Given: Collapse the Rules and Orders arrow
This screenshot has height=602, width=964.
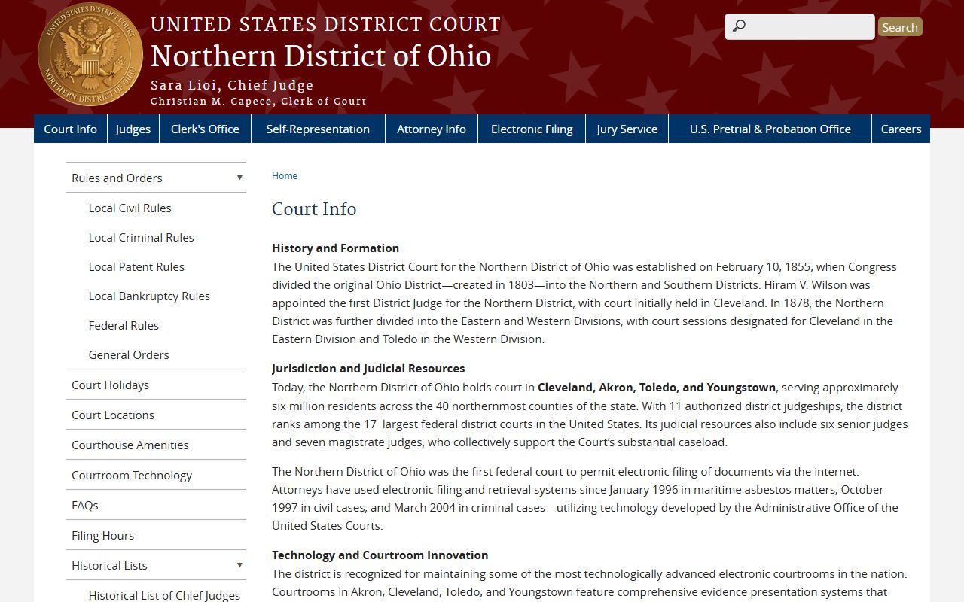Looking at the screenshot, I should 239,178.
